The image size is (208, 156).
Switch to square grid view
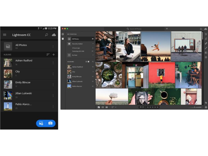click(103, 107)
